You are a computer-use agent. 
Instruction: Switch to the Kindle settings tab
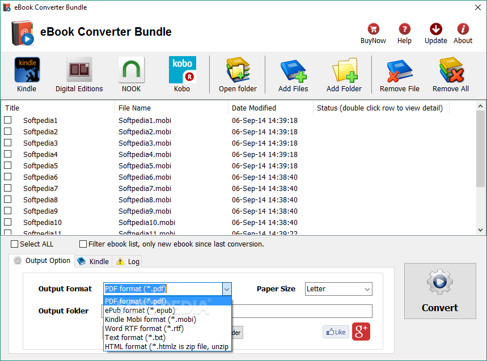[93, 261]
